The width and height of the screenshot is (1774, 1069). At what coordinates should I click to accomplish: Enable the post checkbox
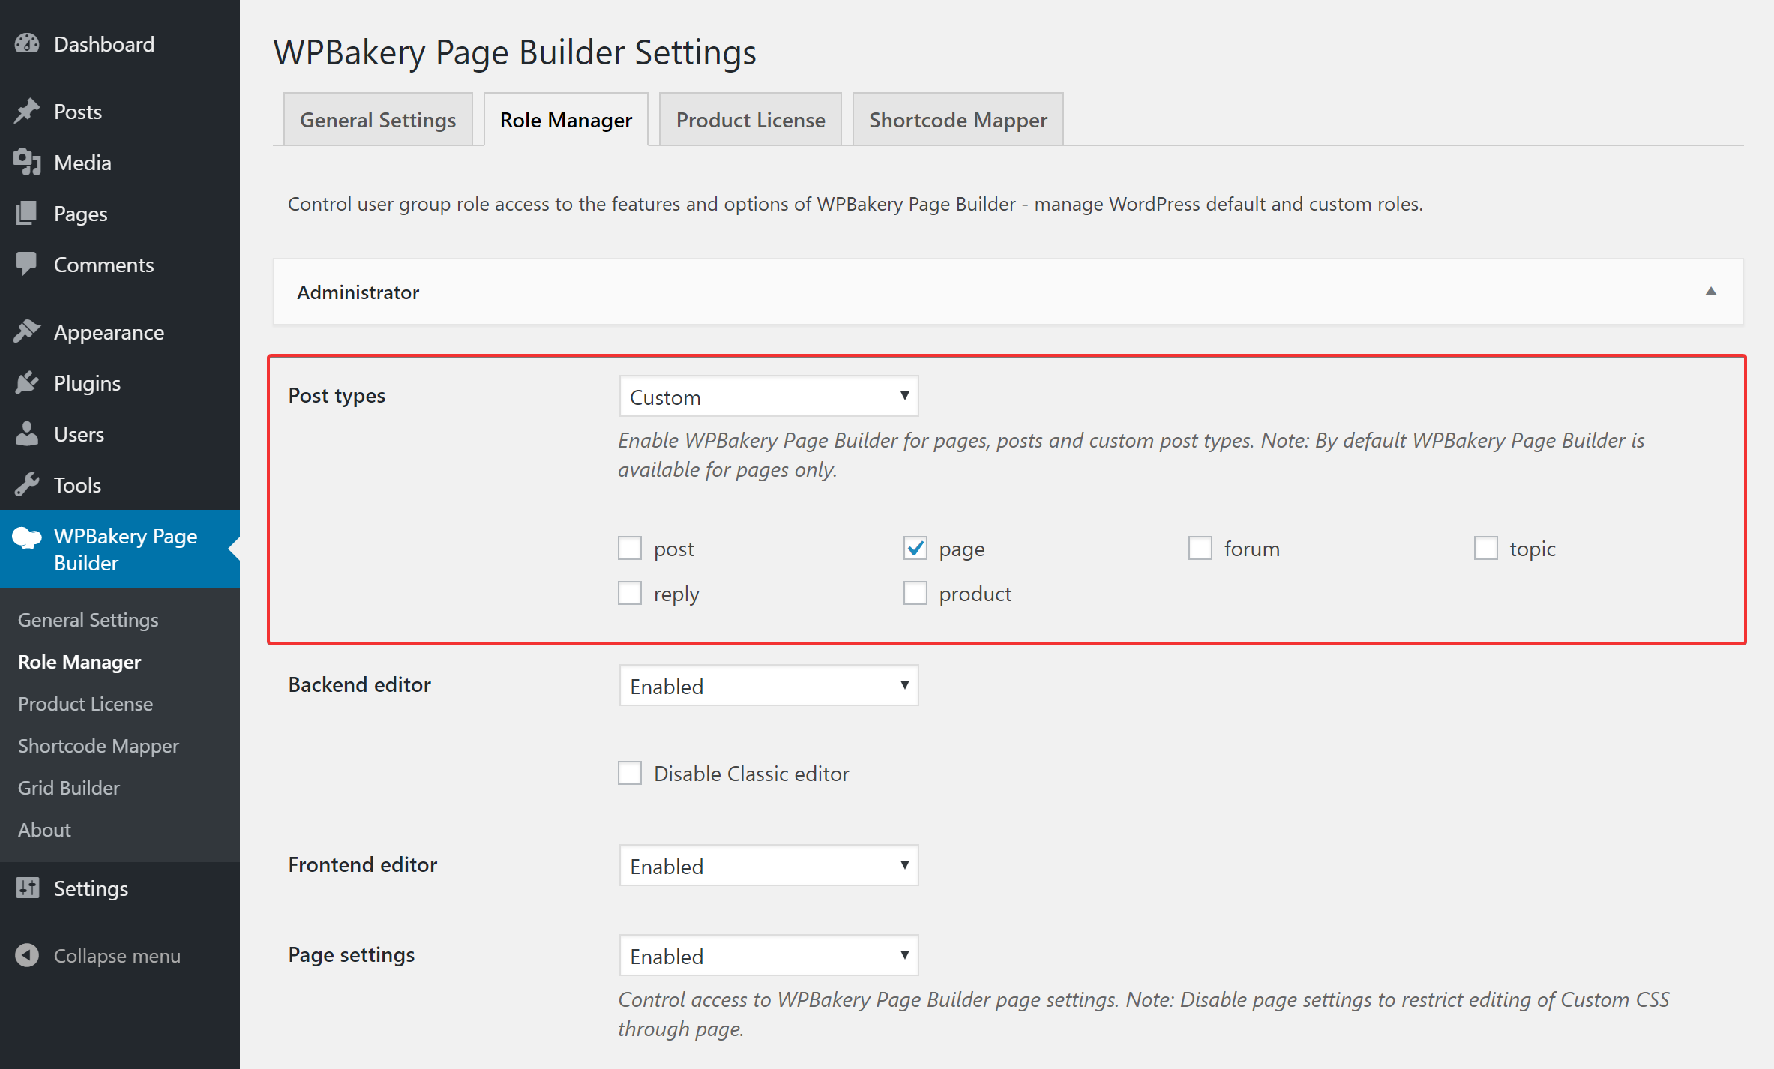tap(630, 549)
